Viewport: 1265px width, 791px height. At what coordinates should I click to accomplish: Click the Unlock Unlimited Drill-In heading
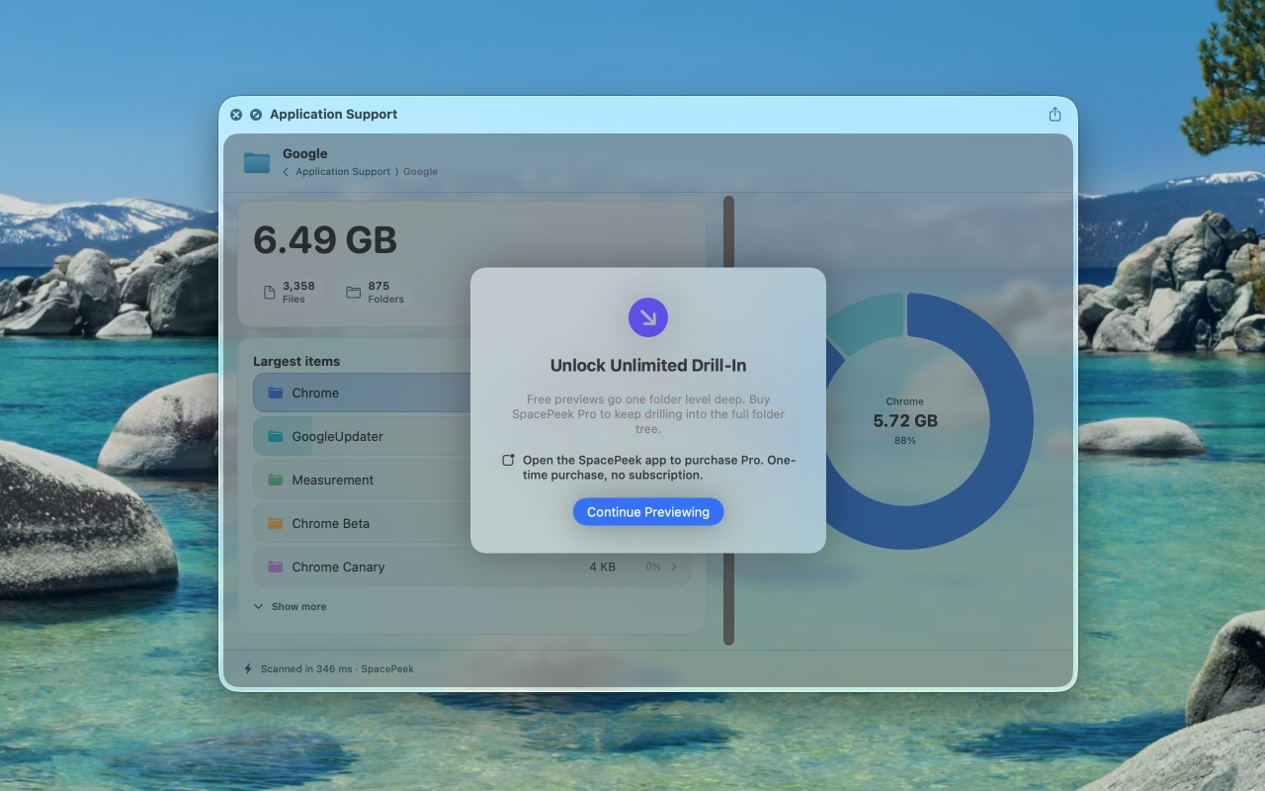[x=648, y=365]
